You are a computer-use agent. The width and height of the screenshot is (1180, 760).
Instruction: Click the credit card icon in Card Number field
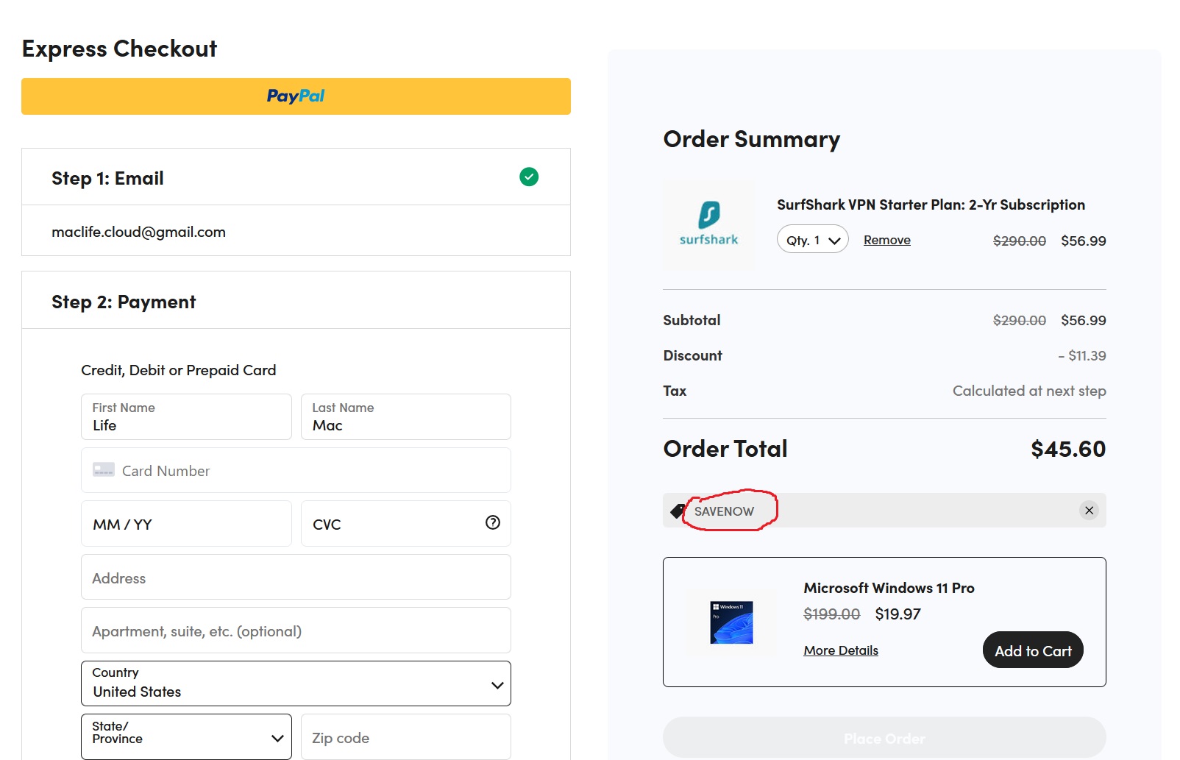pos(103,469)
